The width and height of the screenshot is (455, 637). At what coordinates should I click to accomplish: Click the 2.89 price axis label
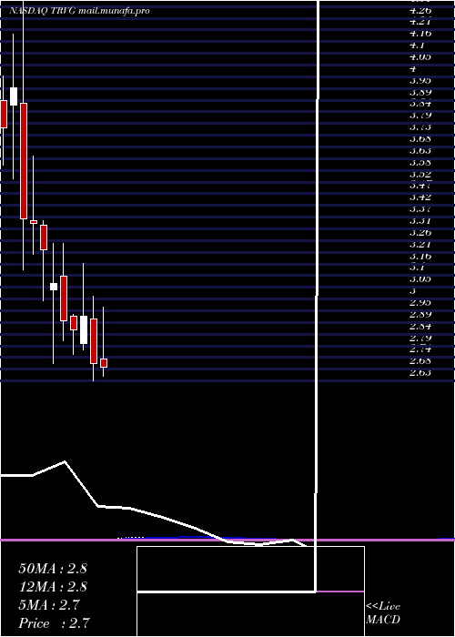tap(420, 315)
